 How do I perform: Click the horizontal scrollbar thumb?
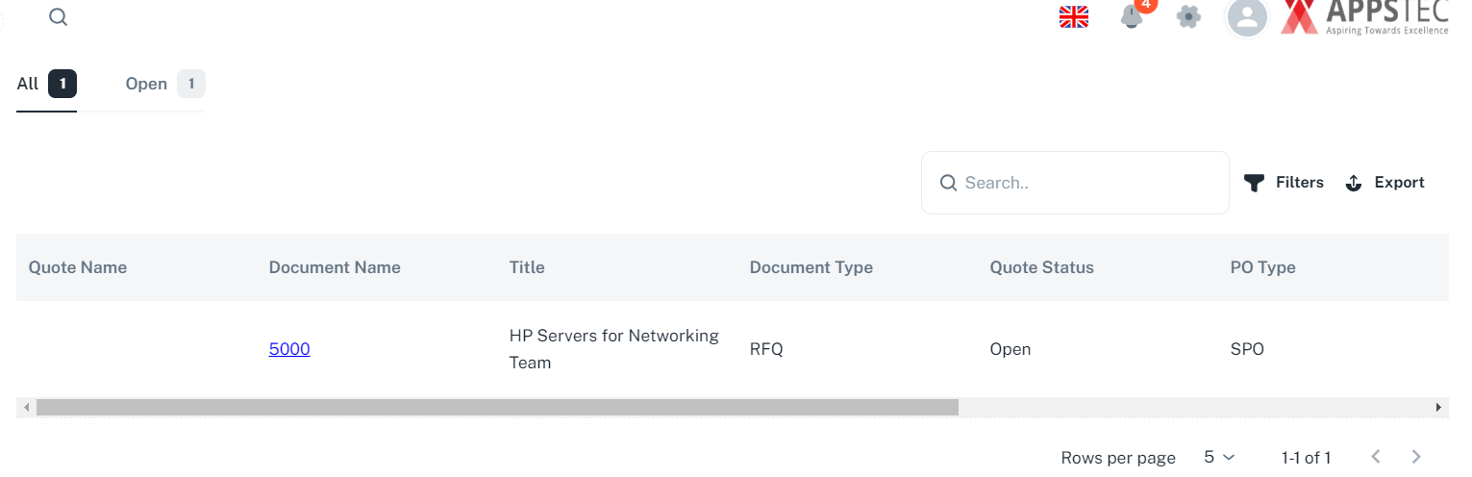click(497, 408)
